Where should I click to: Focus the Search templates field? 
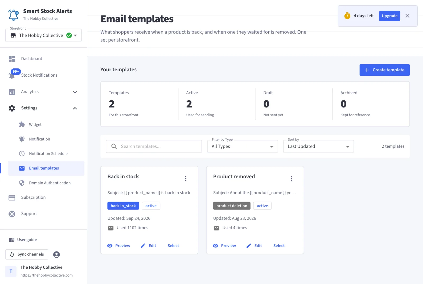tap(154, 147)
